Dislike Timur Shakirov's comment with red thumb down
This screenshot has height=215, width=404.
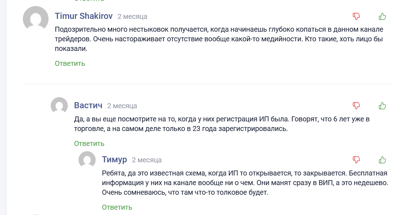356,16
